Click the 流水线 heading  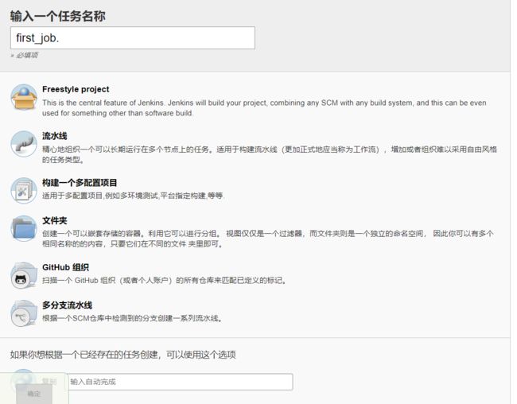[x=55, y=136]
